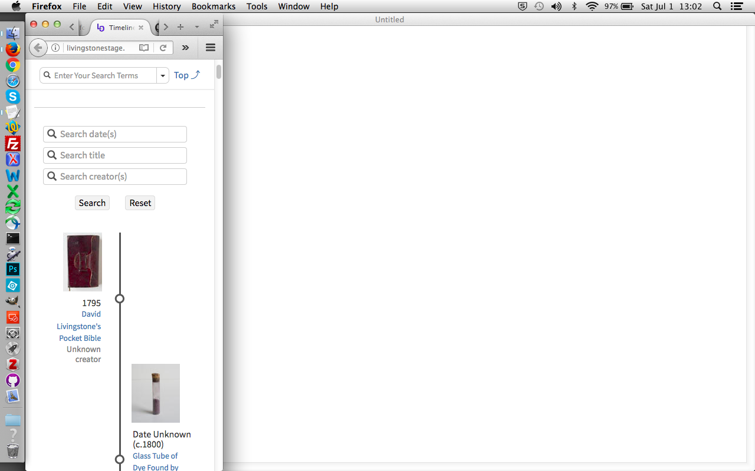Open the Help menu
Viewport: 755px width, 471px height.
point(329,6)
